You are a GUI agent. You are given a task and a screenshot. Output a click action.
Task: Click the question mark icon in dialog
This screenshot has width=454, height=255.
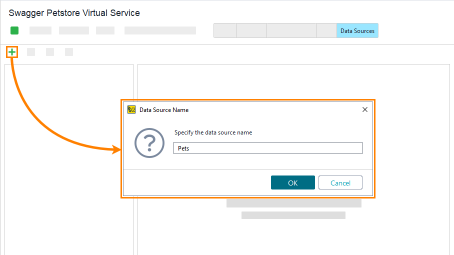pyautogui.click(x=149, y=143)
